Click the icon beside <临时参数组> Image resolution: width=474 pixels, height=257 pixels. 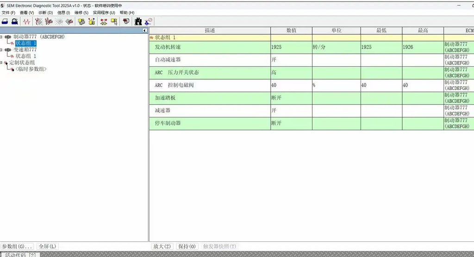[x=12, y=69]
